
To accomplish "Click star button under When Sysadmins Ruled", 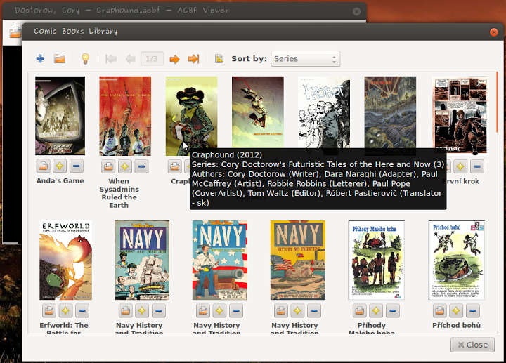I will point(125,166).
